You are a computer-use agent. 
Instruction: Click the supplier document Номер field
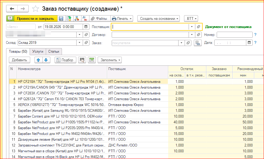234,35
